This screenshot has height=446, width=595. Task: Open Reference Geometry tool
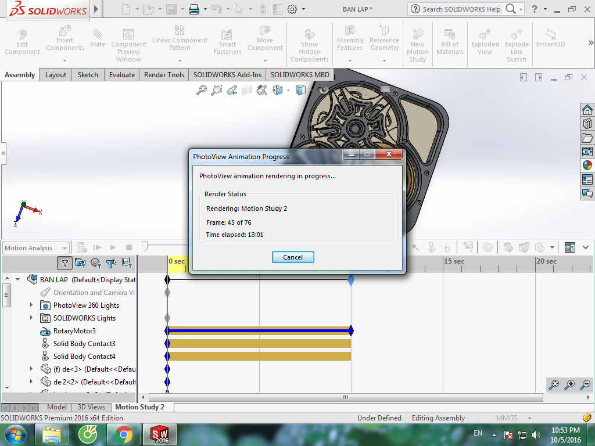[384, 38]
